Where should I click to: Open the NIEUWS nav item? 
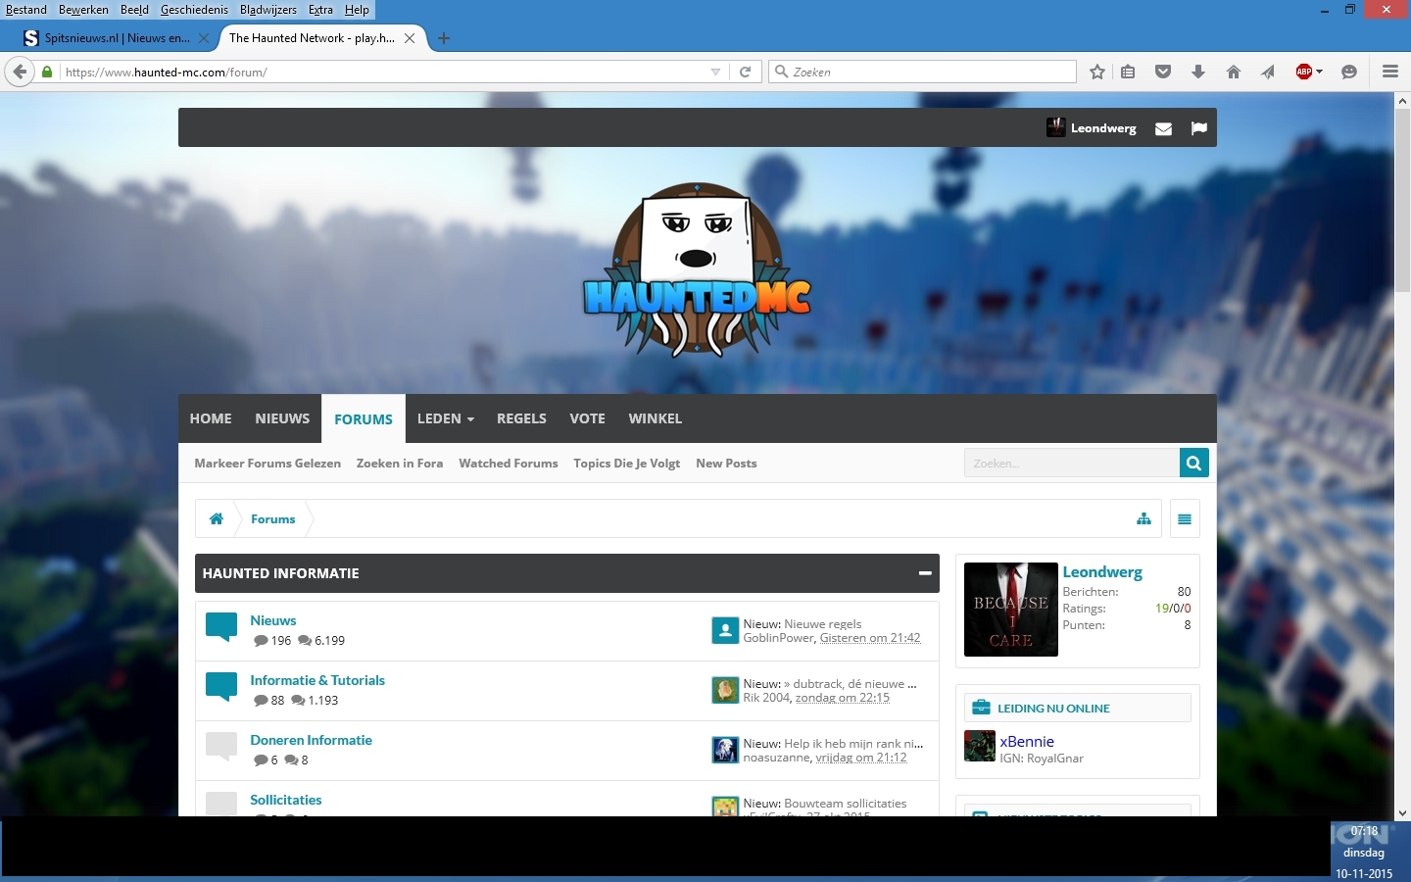pyautogui.click(x=282, y=418)
